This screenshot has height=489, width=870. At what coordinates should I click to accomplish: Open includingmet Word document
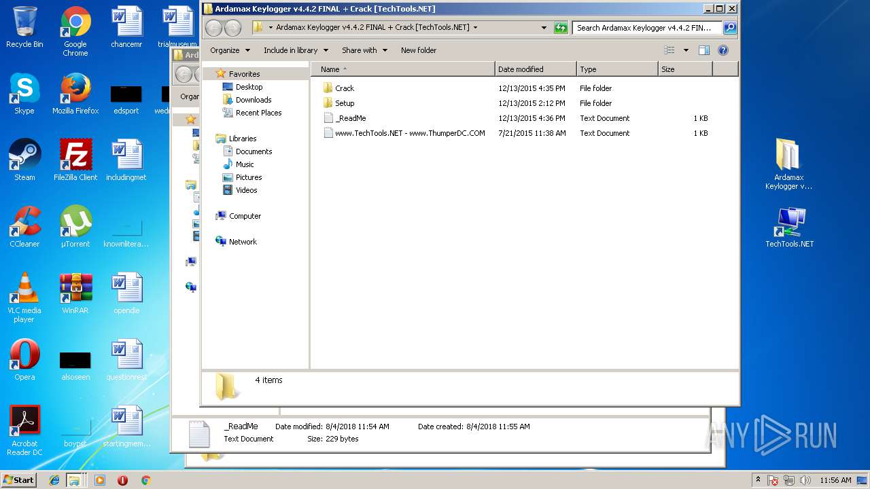126,160
